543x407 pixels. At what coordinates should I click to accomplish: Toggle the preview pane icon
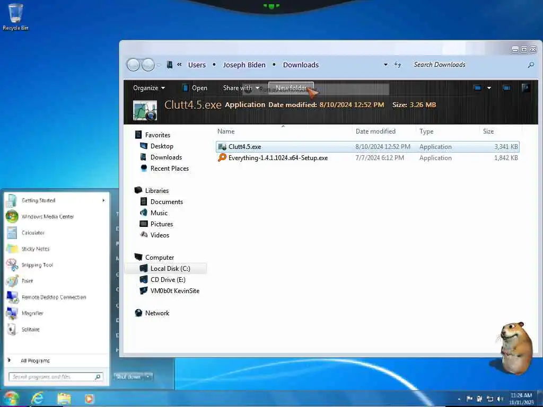click(x=506, y=88)
